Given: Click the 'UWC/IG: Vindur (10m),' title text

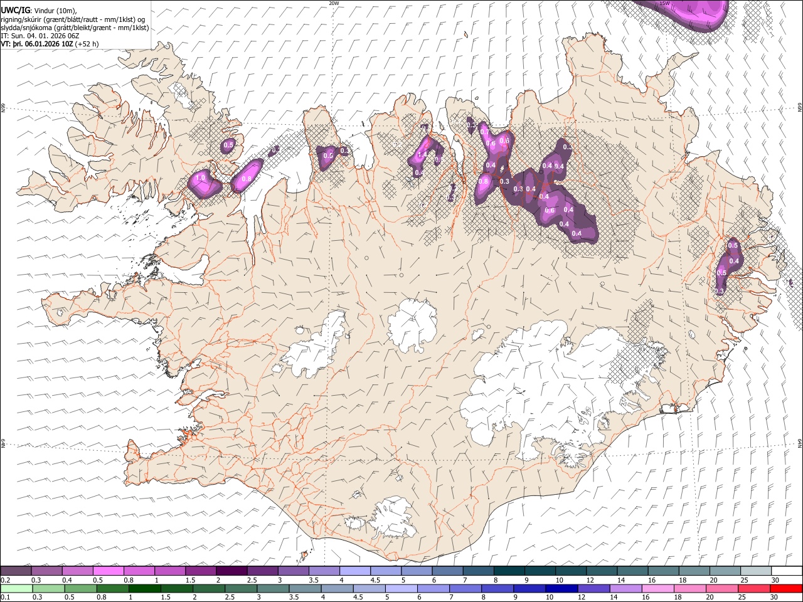Looking at the screenshot, I should click(x=39, y=10).
